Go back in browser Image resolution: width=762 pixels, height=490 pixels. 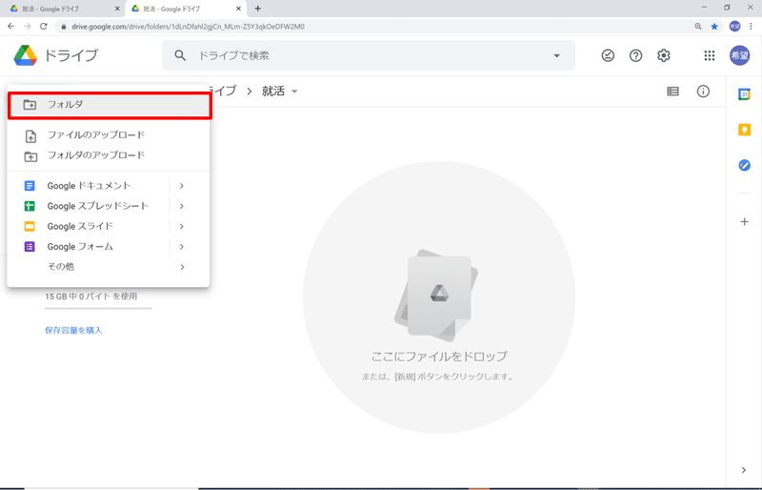[11, 27]
